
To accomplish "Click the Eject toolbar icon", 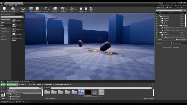I will click(91, 9).
